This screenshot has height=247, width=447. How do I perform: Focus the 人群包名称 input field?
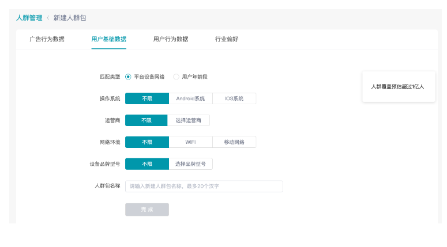[x=204, y=186]
